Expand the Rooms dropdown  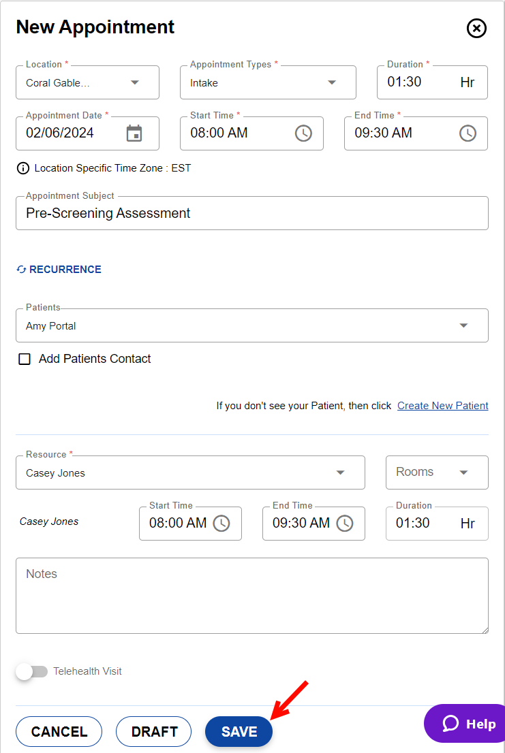pyautogui.click(x=463, y=472)
